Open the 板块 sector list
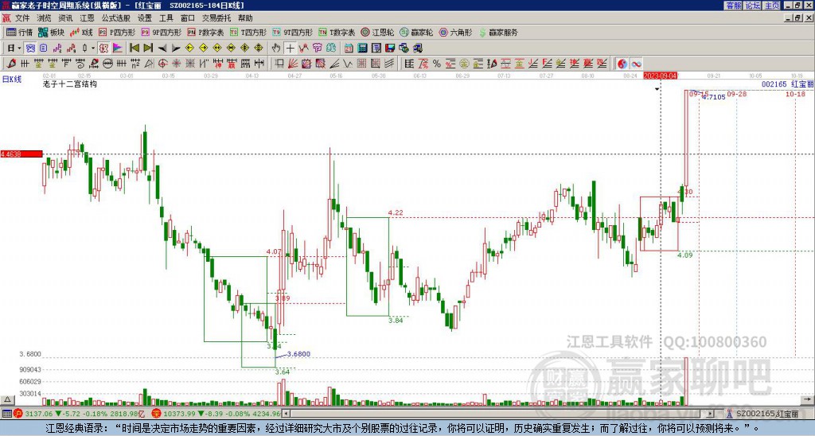 click(52, 32)
